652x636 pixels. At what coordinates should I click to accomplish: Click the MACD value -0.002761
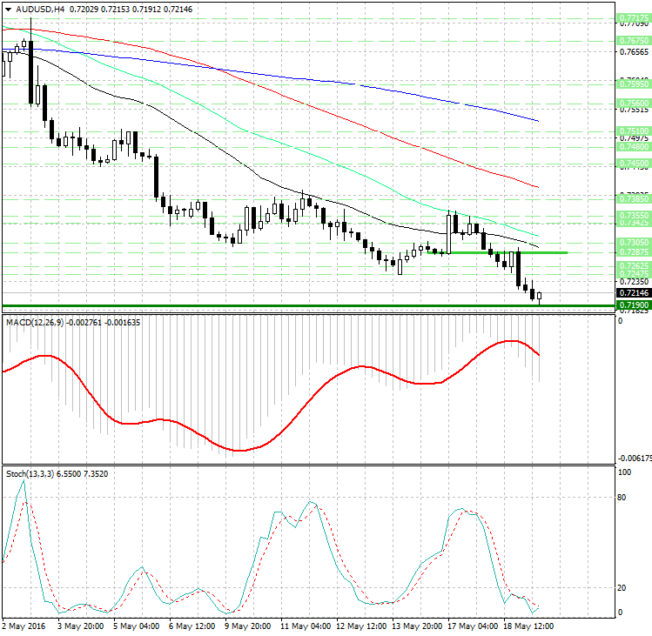(x=84, y=323)
